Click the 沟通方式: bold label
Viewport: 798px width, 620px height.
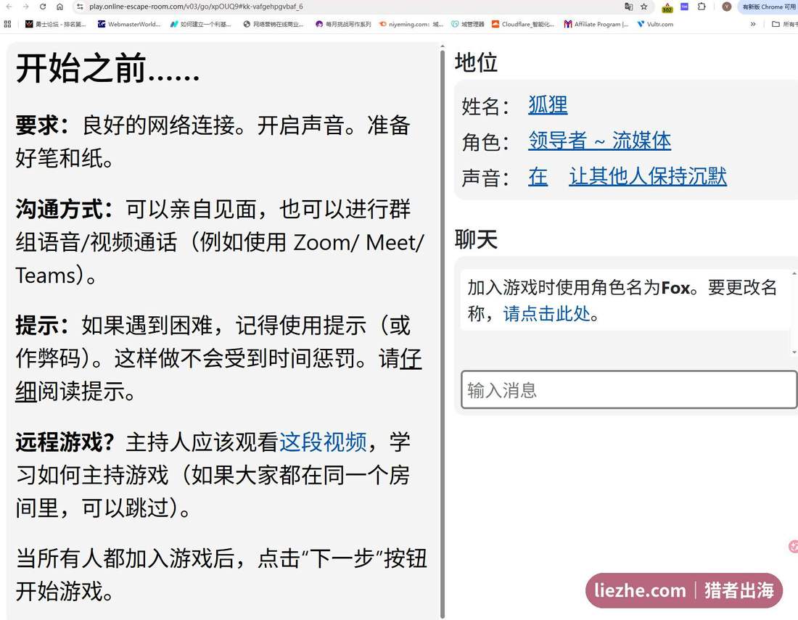(x=65, y=209)
